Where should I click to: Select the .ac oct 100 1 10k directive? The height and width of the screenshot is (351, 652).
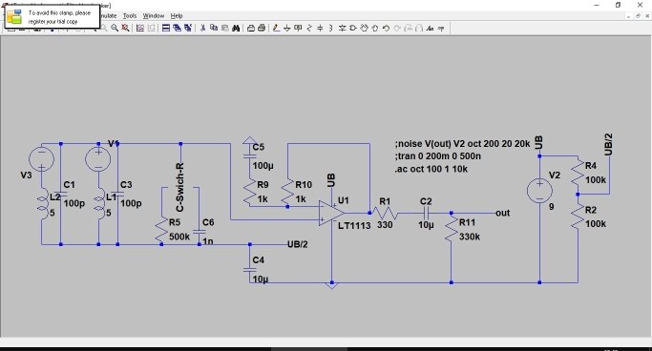[x=431, y=169]
